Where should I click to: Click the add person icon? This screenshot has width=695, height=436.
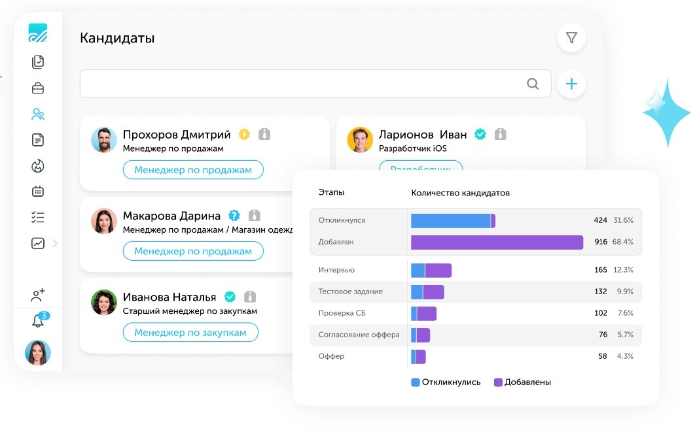(x=37, y=295)
